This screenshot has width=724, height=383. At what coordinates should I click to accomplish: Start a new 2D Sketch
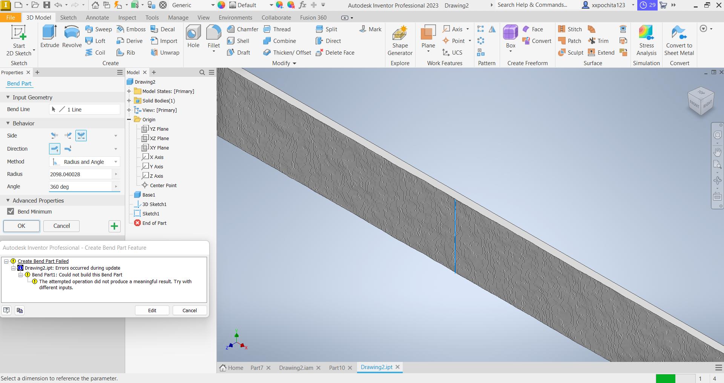(18, 41)
